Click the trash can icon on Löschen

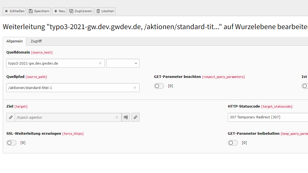[98, 11]
